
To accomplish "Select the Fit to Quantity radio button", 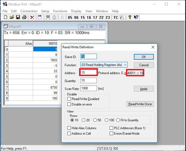I will [118, 120].
